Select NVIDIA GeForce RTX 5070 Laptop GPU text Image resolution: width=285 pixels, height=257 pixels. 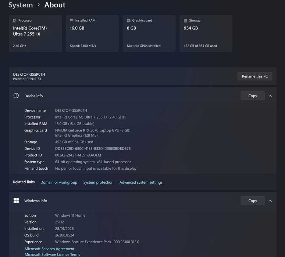pos(93,130)
